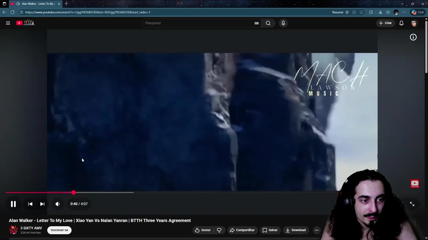428x240 pixels.
Task: Mute the tab using its speaker icon
Action: tap(18, 4)
